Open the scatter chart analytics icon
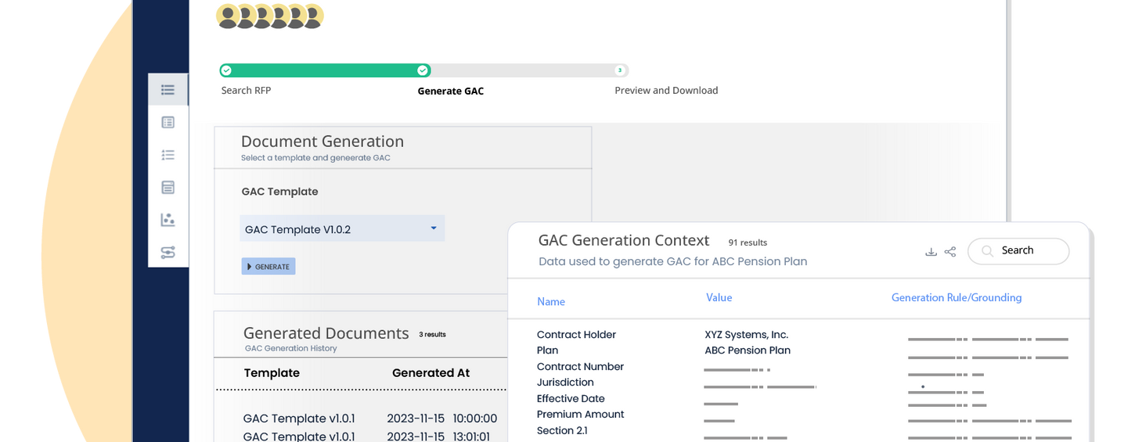The width and height of the screenshot is (1135, 442). click(x=168, y=220)
